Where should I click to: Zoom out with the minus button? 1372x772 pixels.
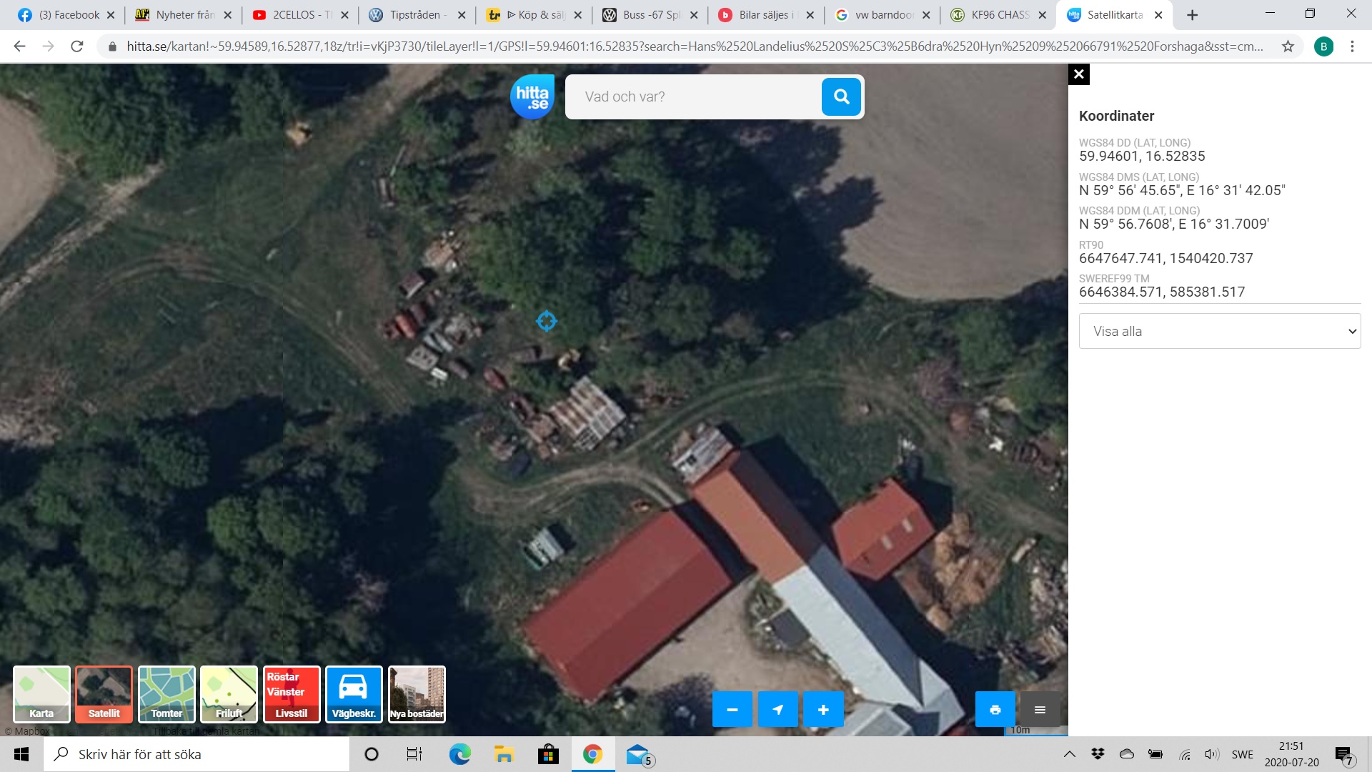pos(732,709)
